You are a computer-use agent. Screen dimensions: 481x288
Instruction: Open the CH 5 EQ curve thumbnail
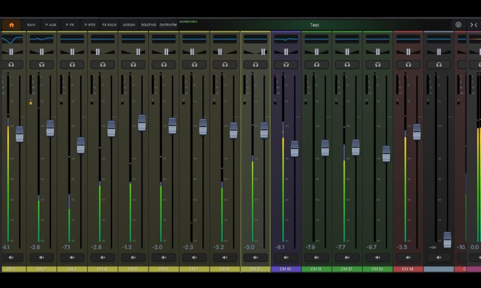[133, 39]
